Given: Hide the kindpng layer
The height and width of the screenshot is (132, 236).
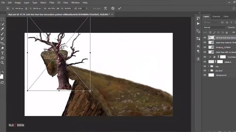Looking at the screenshot, I should click(x=205, y=47).
